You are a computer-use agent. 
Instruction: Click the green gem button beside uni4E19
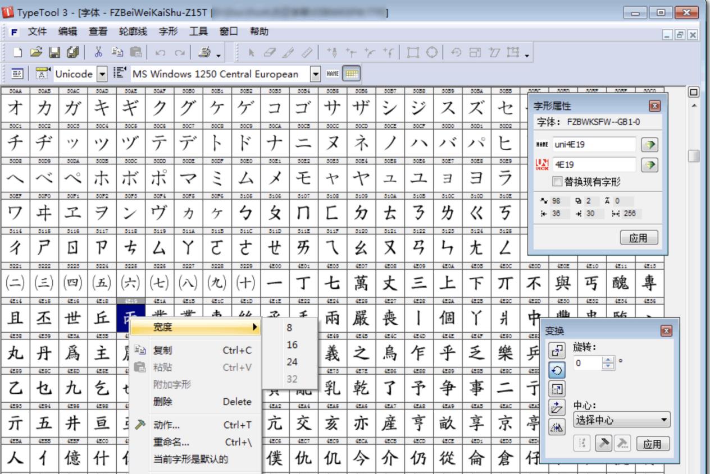649,144
